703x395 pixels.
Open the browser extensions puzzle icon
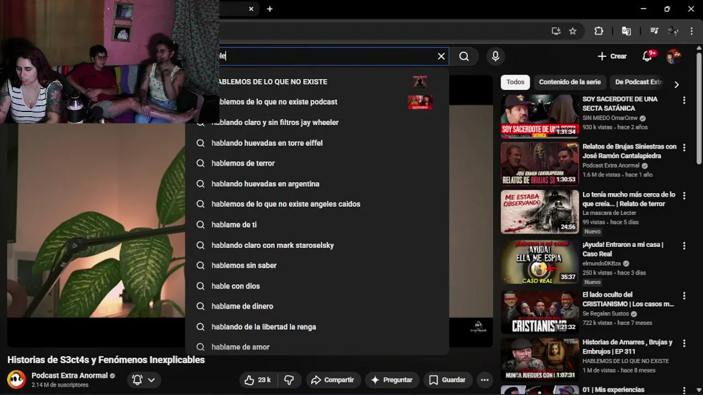click(599, 31)
